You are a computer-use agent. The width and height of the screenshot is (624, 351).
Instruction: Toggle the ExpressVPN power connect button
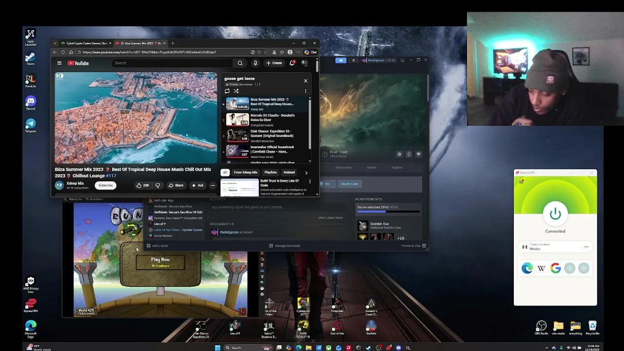tap(555, 214)
